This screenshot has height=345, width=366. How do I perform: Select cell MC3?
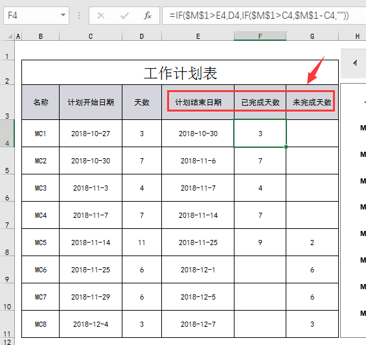41,188
